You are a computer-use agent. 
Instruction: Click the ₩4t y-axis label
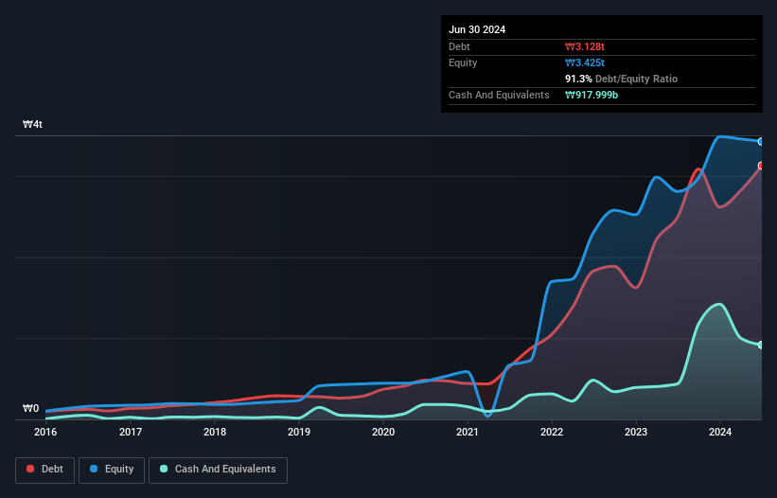click(33, 124)
